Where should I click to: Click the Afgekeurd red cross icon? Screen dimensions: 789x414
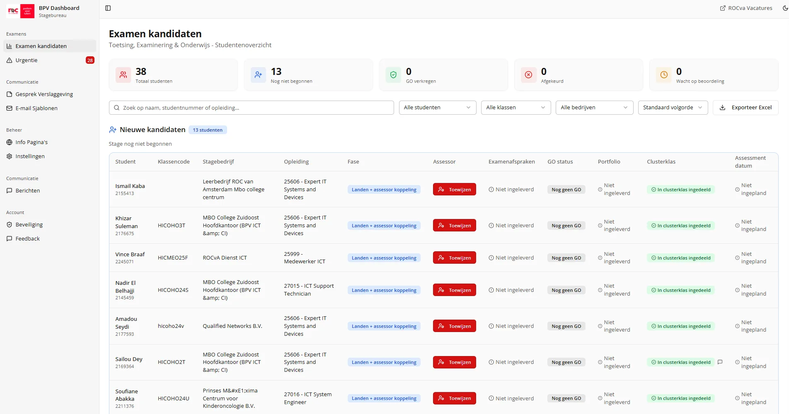pyautogui.click(x=528, y=75)
